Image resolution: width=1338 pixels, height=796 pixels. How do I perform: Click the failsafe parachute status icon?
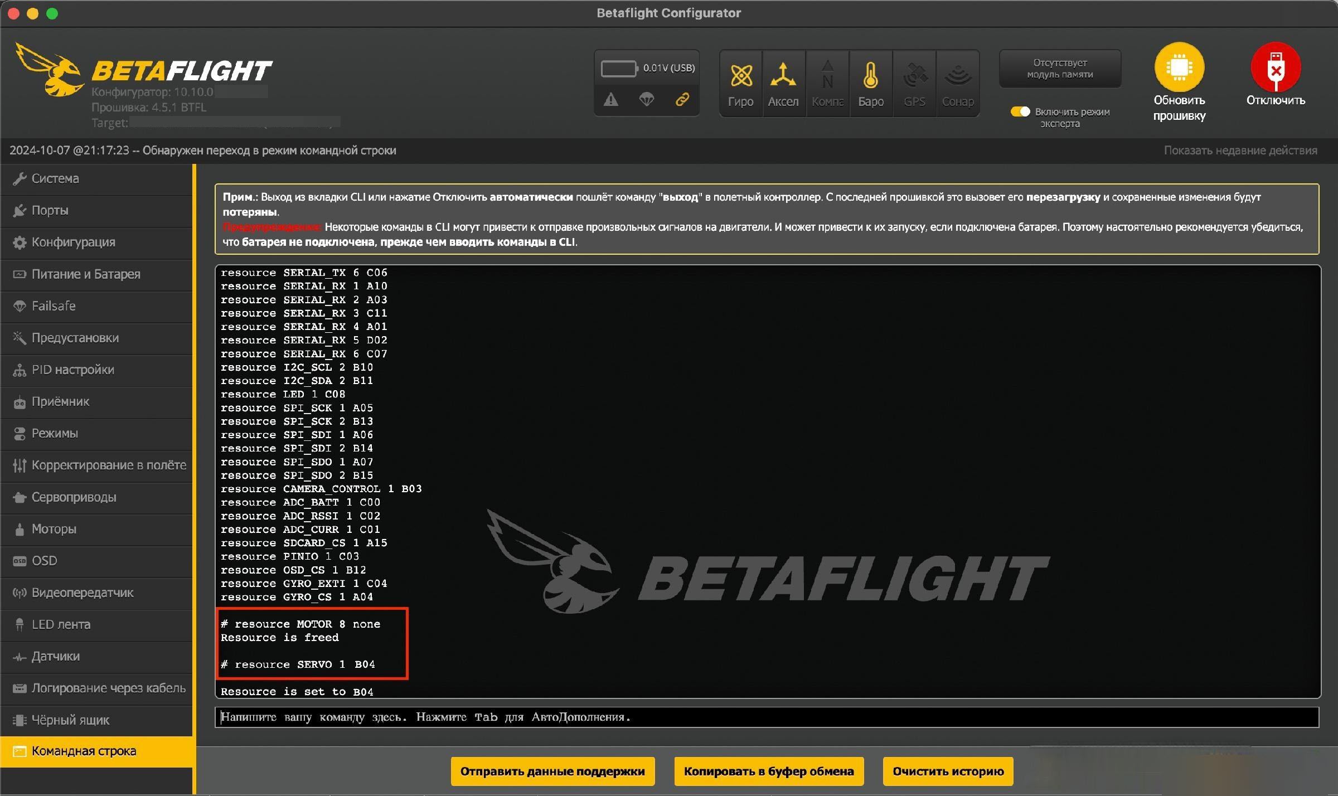pos(647,100)
